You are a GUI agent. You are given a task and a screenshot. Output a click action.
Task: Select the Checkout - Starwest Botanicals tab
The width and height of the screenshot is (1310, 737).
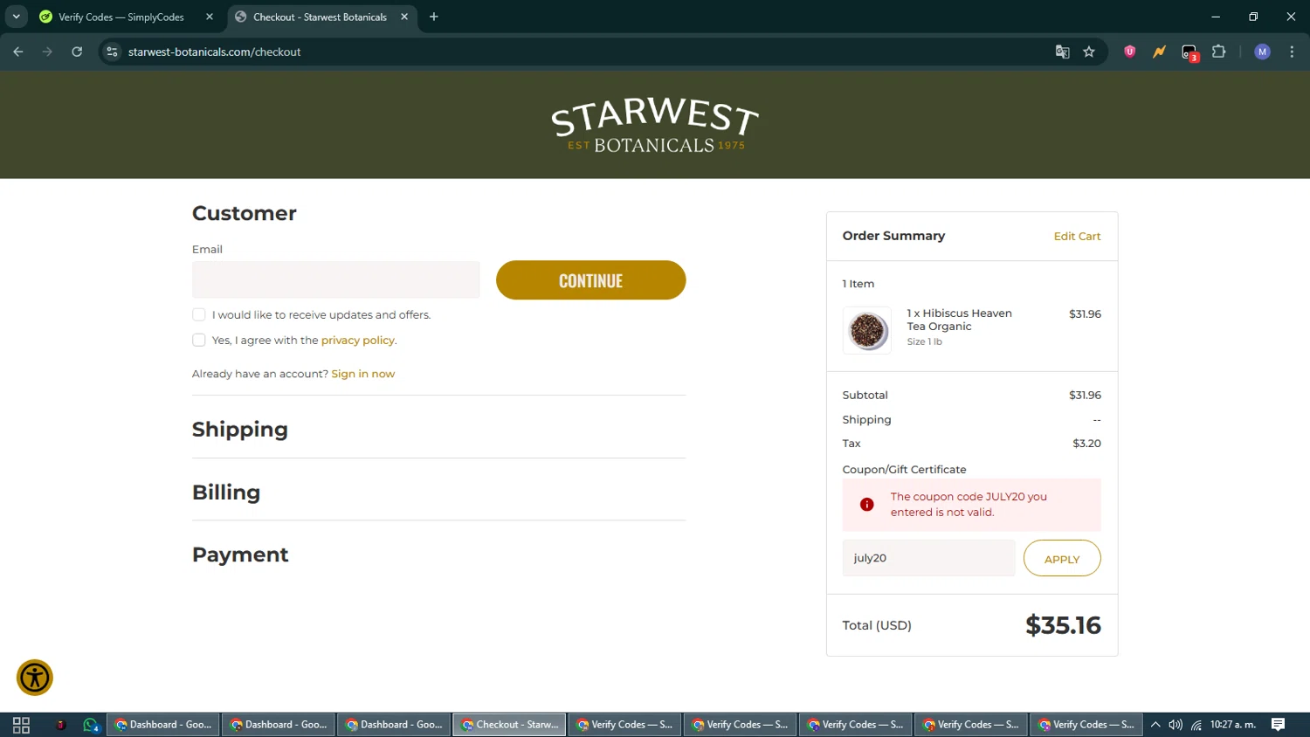(321, 17)
